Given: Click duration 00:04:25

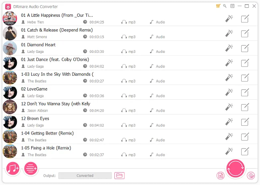Looking at the screenshot, I should (97, 22).
